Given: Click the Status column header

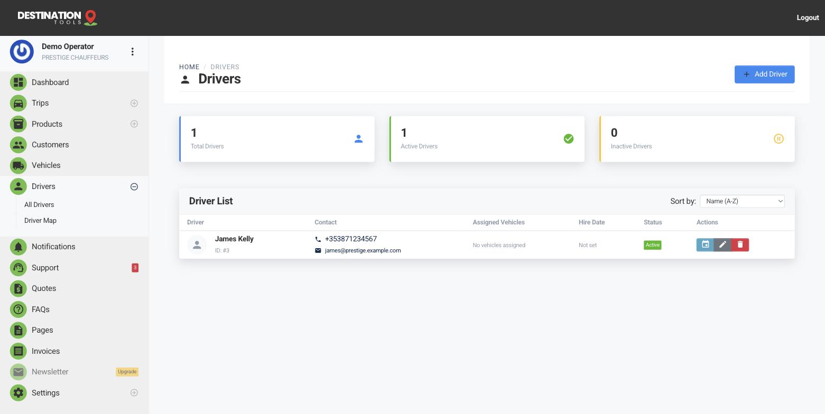Looking at the screenshot, I should 653,222.
